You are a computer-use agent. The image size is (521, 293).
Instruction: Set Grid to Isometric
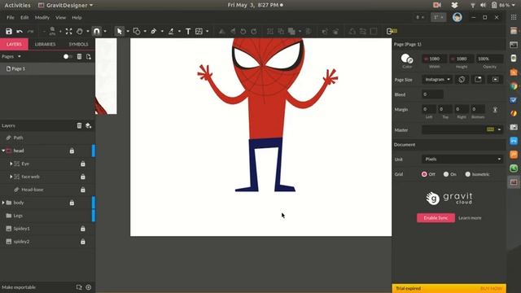[x=467, y=174]
